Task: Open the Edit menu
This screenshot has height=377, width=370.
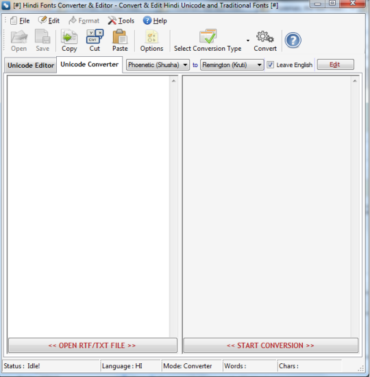Action: coord(49,21)
